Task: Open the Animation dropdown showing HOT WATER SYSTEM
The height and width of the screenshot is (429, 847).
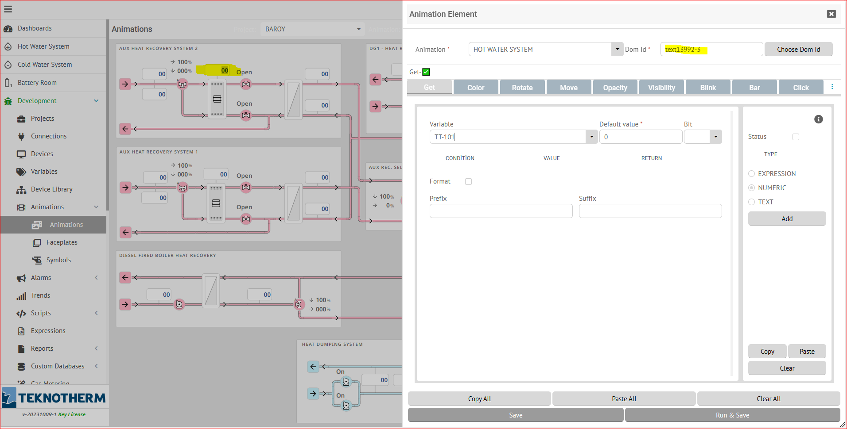Action: click(x=617, y=49)
